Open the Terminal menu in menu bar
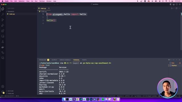The height and width of the screenshot is (102, 182). click(42, 1)
